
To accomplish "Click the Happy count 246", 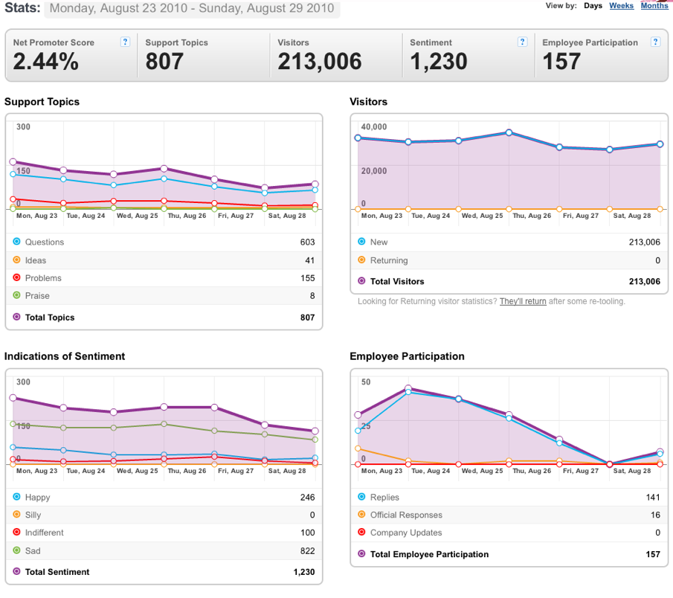I will [x=307, y=498].
